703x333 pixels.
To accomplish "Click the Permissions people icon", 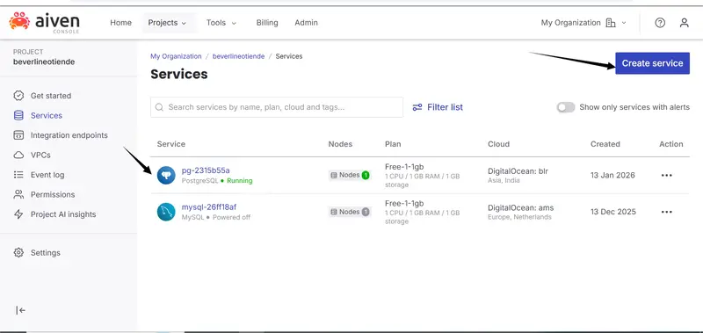I will [x=18, y=194].
